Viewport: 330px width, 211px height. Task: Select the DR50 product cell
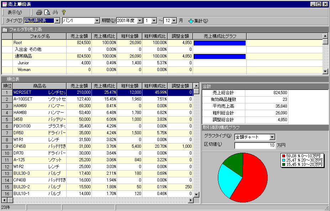40,133
